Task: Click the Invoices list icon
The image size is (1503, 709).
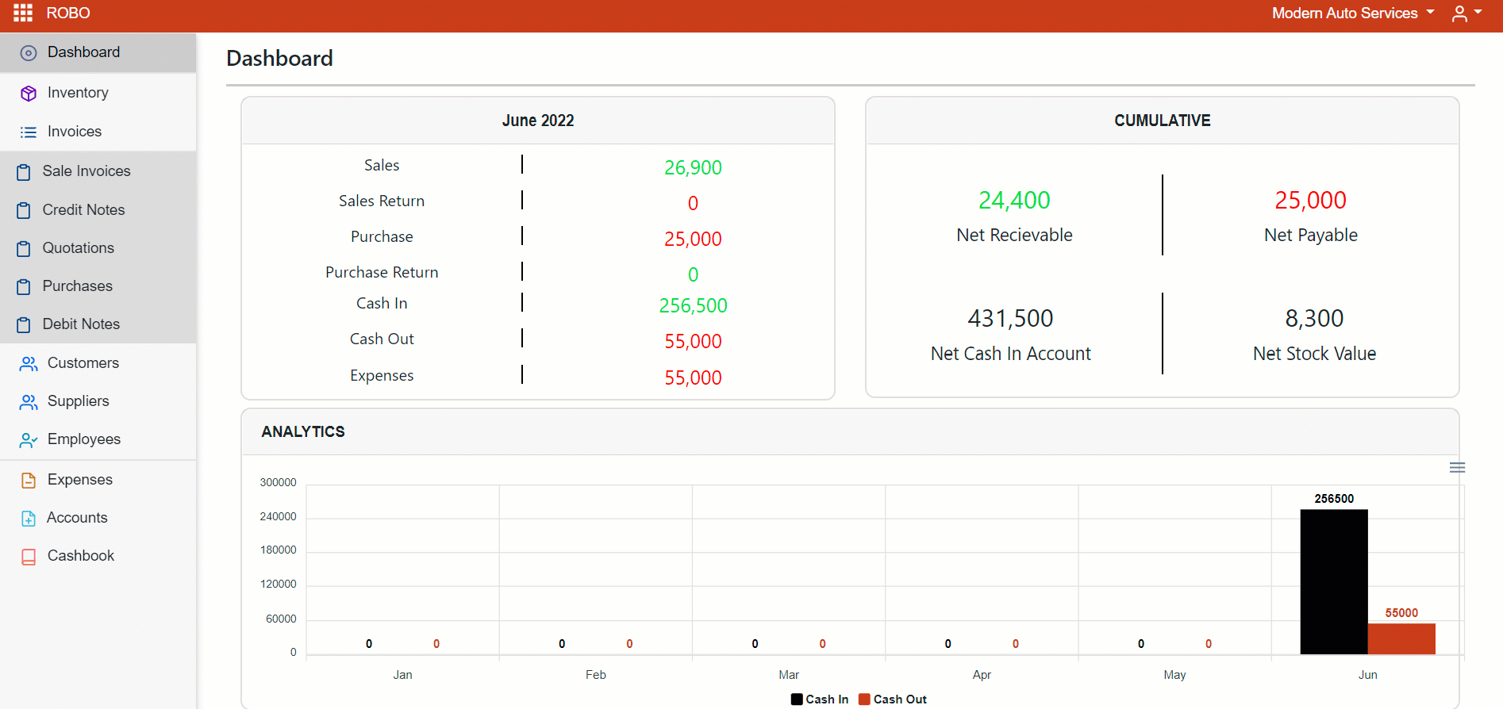Action: click(29, 132)
